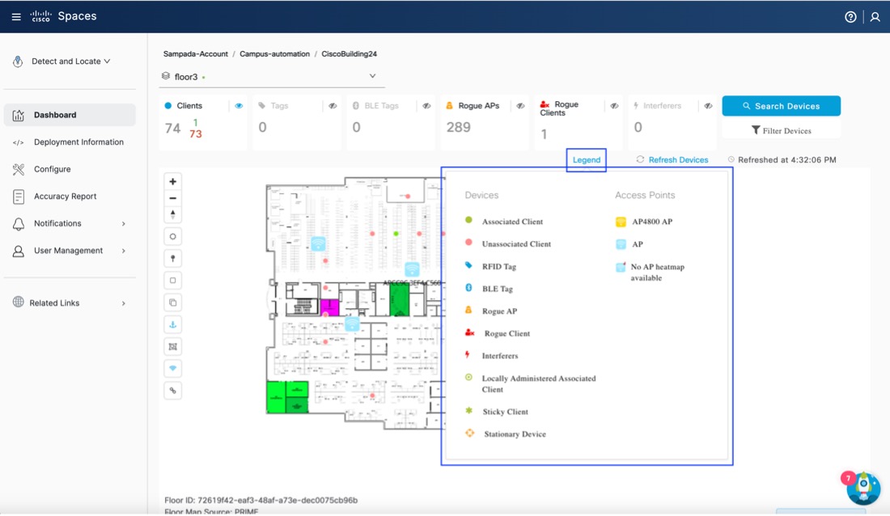
Task: Toggle Tags visibility eye
Action: (x=333, y=106)
